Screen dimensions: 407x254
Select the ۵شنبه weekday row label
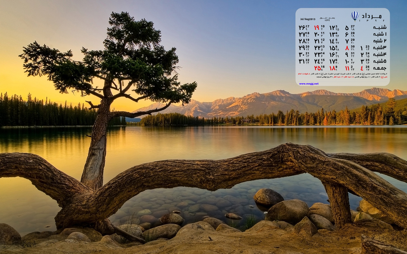point(380,61)
